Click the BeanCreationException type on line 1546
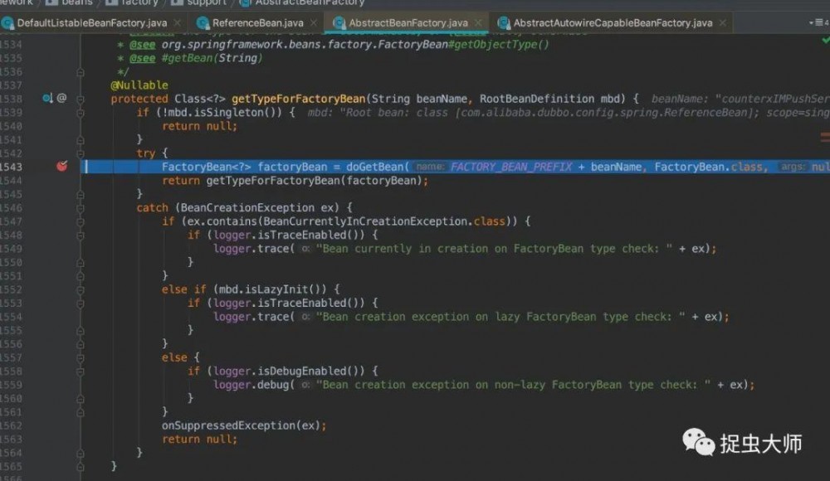830x481 pixels. [x=247, y=207]
